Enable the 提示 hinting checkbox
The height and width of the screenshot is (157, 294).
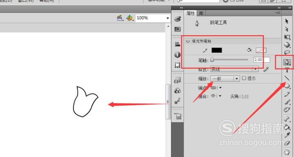click(x=244, y=78)
